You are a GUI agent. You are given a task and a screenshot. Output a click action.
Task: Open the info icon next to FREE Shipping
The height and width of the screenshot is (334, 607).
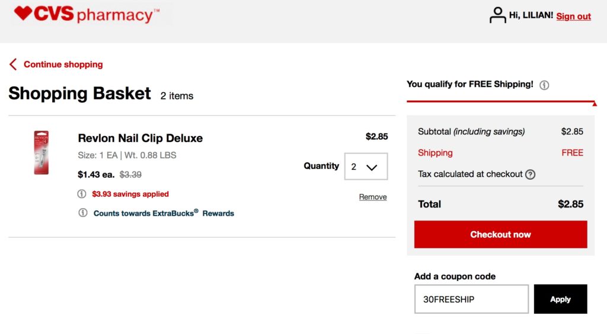tap(544, 85)
